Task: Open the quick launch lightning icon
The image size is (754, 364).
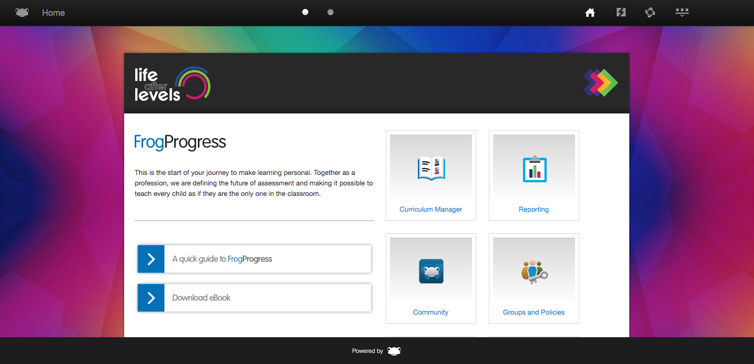Action: pos(621,12)
